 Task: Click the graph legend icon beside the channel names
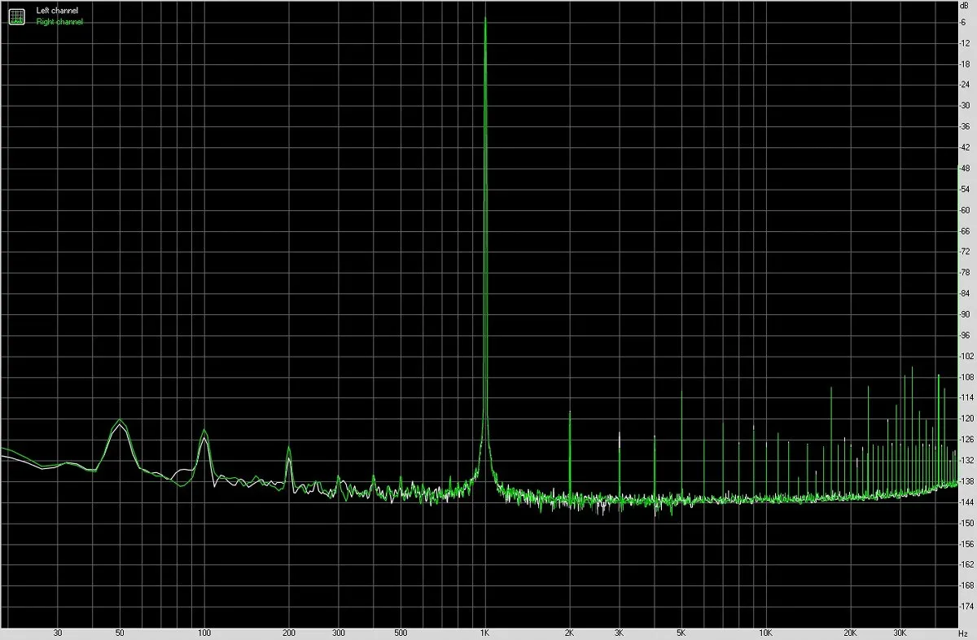pos(16,16)
